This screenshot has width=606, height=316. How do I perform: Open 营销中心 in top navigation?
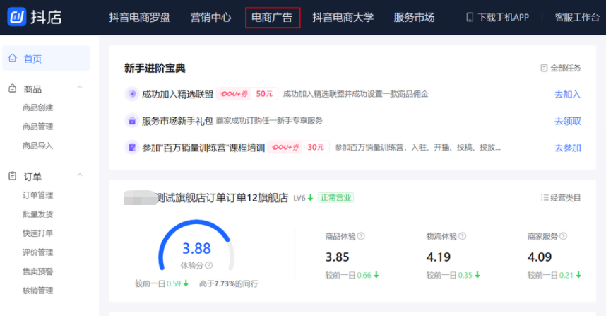point(210,18)
